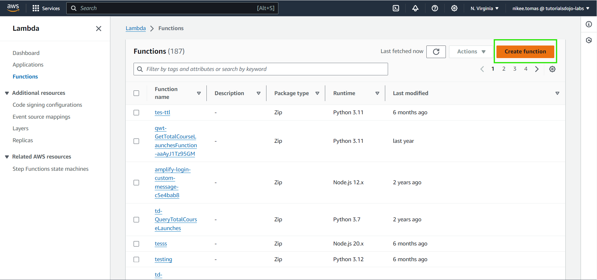Open the tes-ttl function
The height and width of the screenshot is (280, 597).
tap(162, 112)
